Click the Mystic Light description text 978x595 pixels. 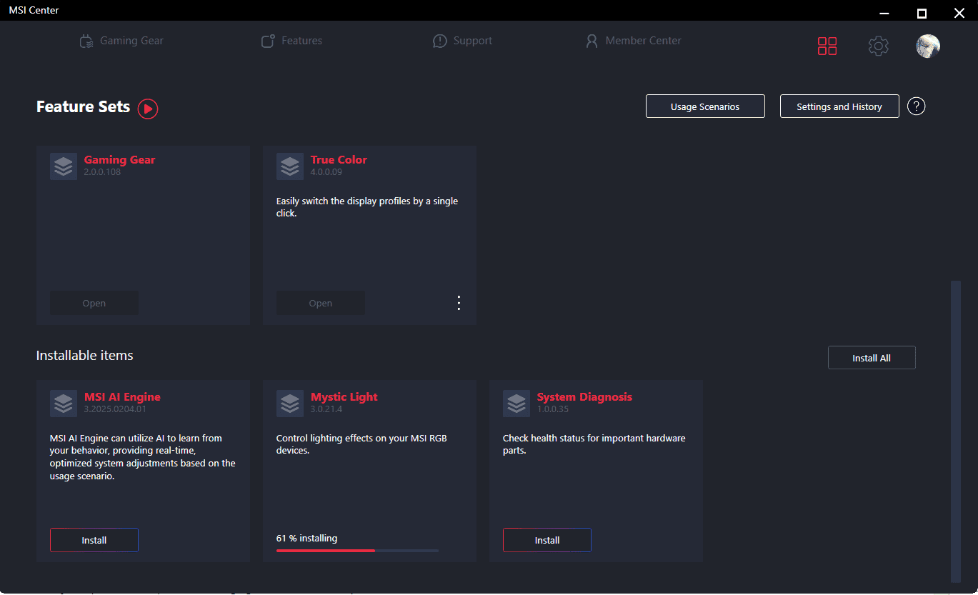coord(361,444)
